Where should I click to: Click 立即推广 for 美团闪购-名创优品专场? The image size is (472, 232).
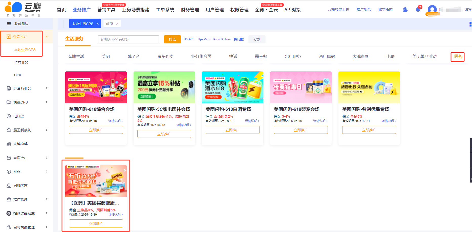[369, 130]
